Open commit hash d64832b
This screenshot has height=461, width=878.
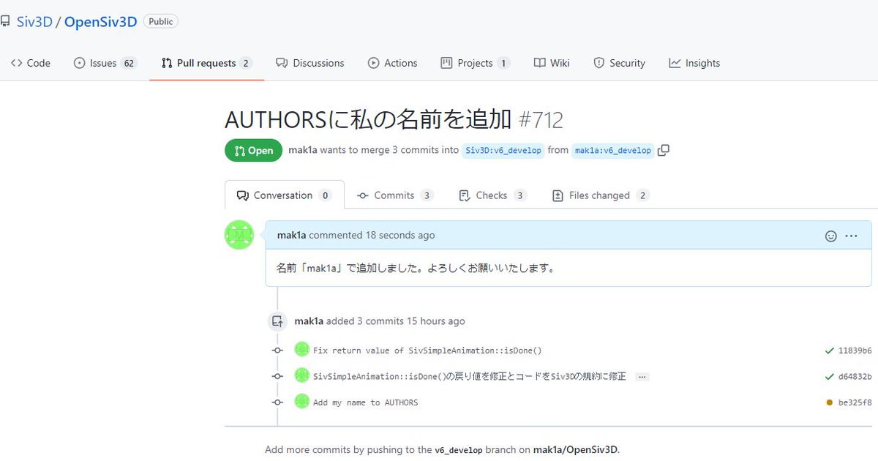pos(855,377)
